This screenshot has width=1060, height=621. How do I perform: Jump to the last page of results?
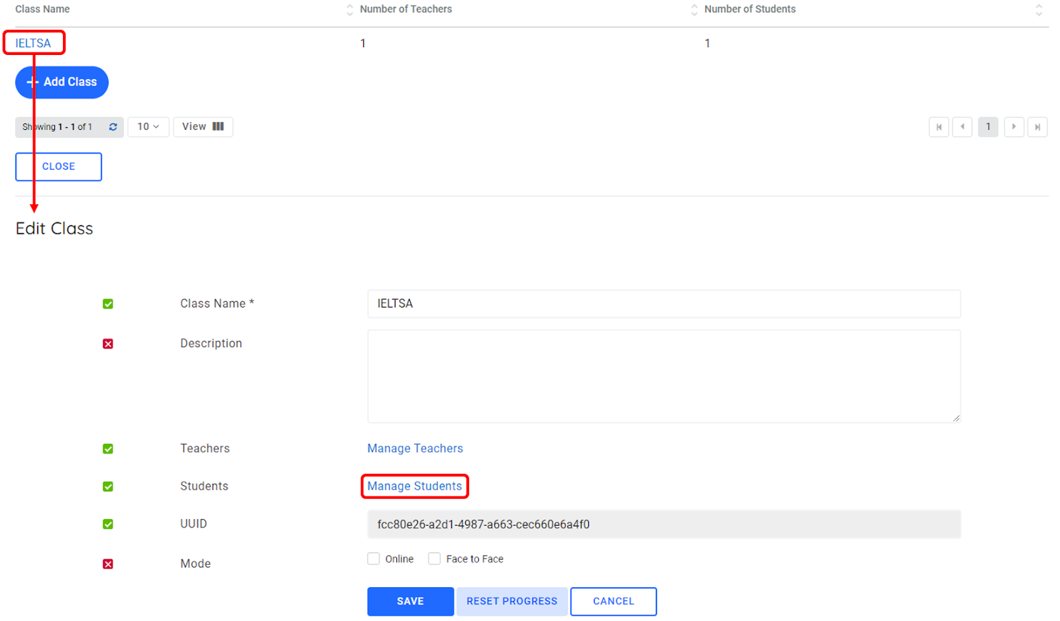pos(1037,127)
